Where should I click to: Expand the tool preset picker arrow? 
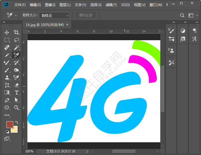tap(16, 16)
